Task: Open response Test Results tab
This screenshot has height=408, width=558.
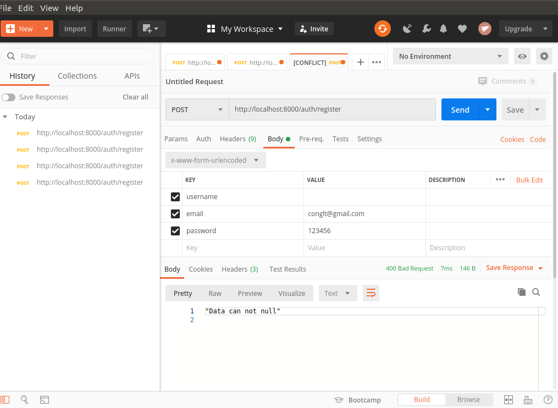Action: point(288,269)
